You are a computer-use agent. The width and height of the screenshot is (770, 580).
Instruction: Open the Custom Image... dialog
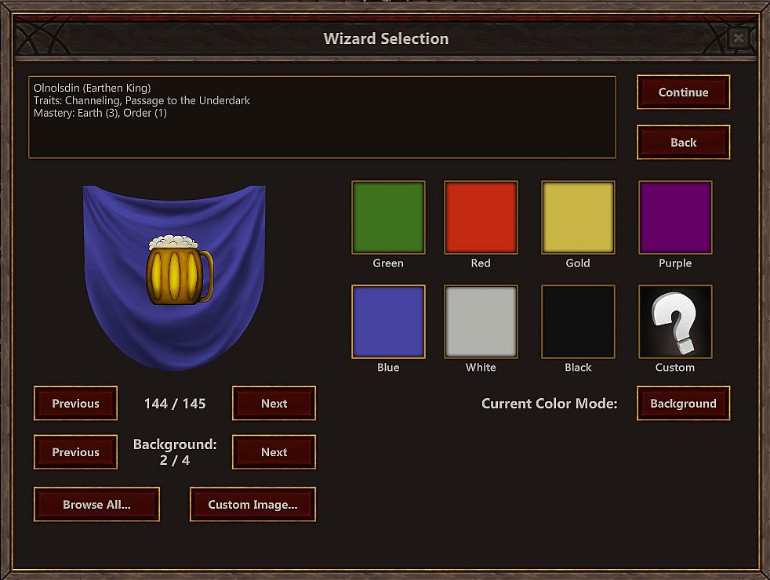click(253, 505)
